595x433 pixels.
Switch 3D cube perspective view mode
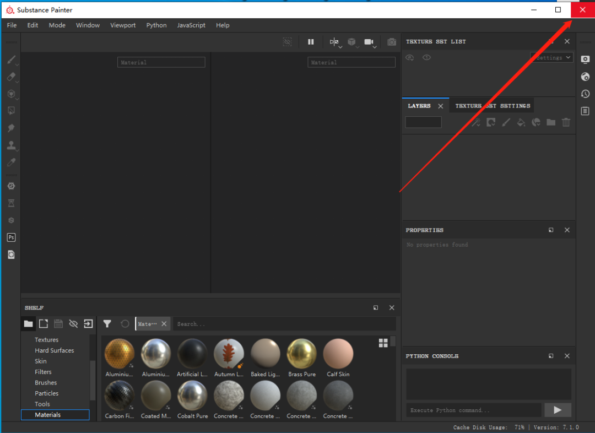coord(351,42)
